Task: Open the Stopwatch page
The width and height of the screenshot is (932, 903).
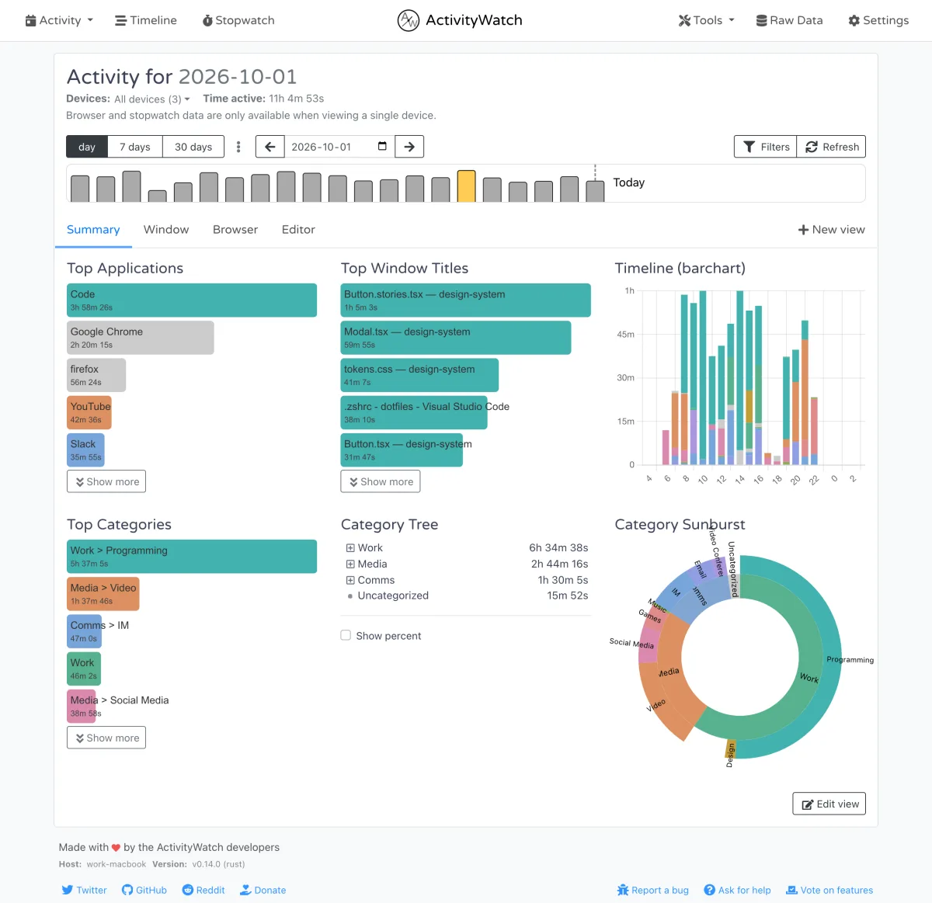Action: pyautogui.click(x=238, y=20)
